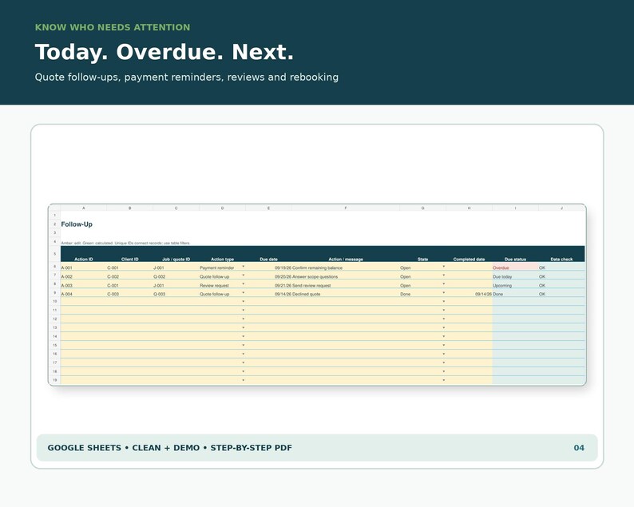Viewport: 634px width, 507px height.
Task: Open Action type dropdown in empty row 10
Action: click(x=243, y=302)
